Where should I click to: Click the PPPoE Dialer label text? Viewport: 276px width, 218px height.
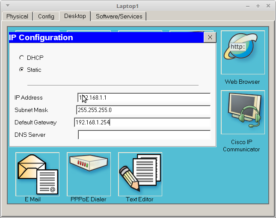point(88,199)
